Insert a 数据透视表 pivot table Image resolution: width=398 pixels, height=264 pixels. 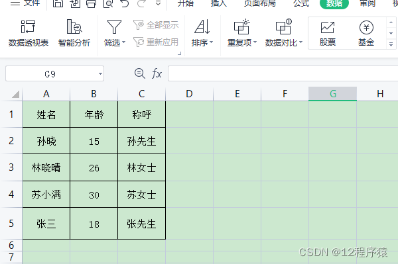coord(28,33)
